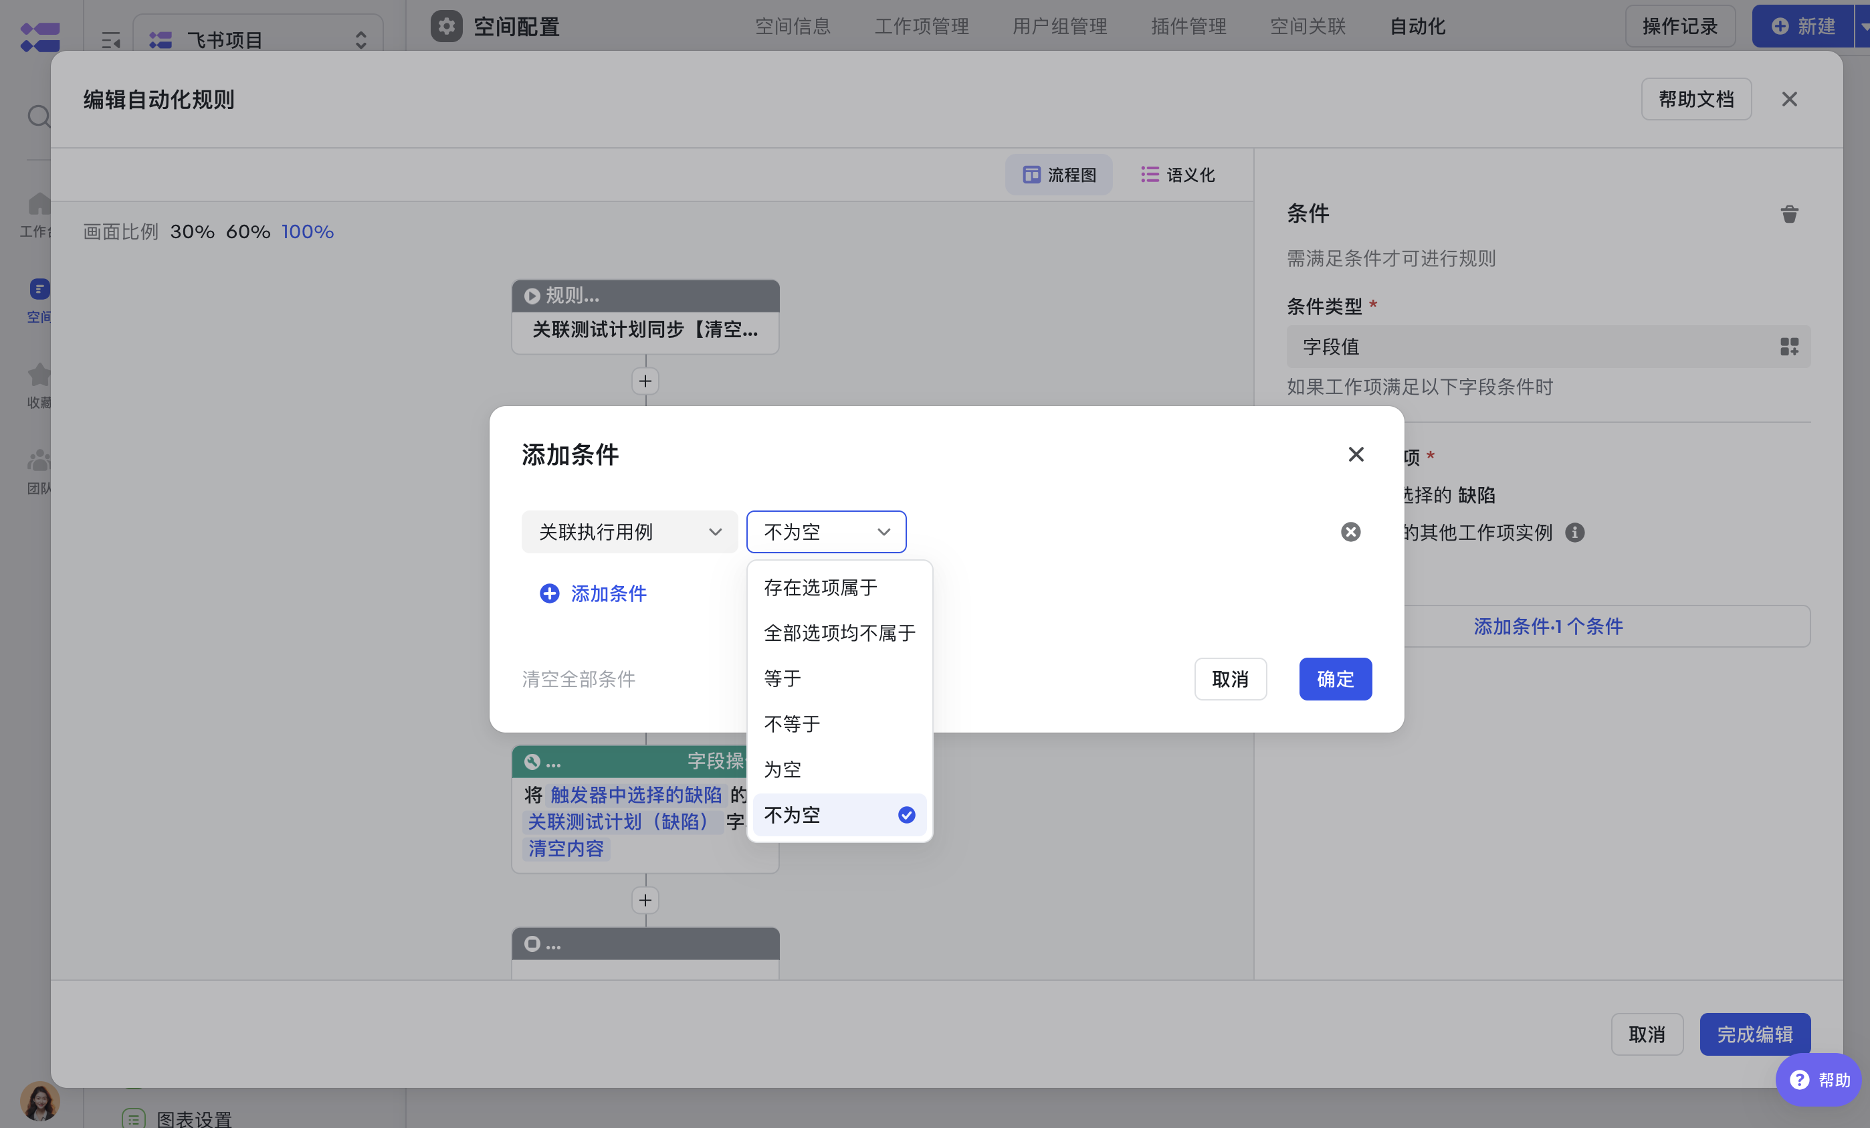Image resolution: width=1870 pixels, height=1128 pixels.
Task: Click 取消 in the 添加条件 dialog
Action: (1230, 678)
